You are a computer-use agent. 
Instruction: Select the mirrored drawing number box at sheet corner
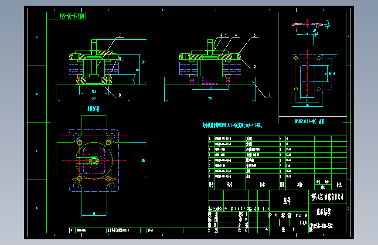(66, 16)
